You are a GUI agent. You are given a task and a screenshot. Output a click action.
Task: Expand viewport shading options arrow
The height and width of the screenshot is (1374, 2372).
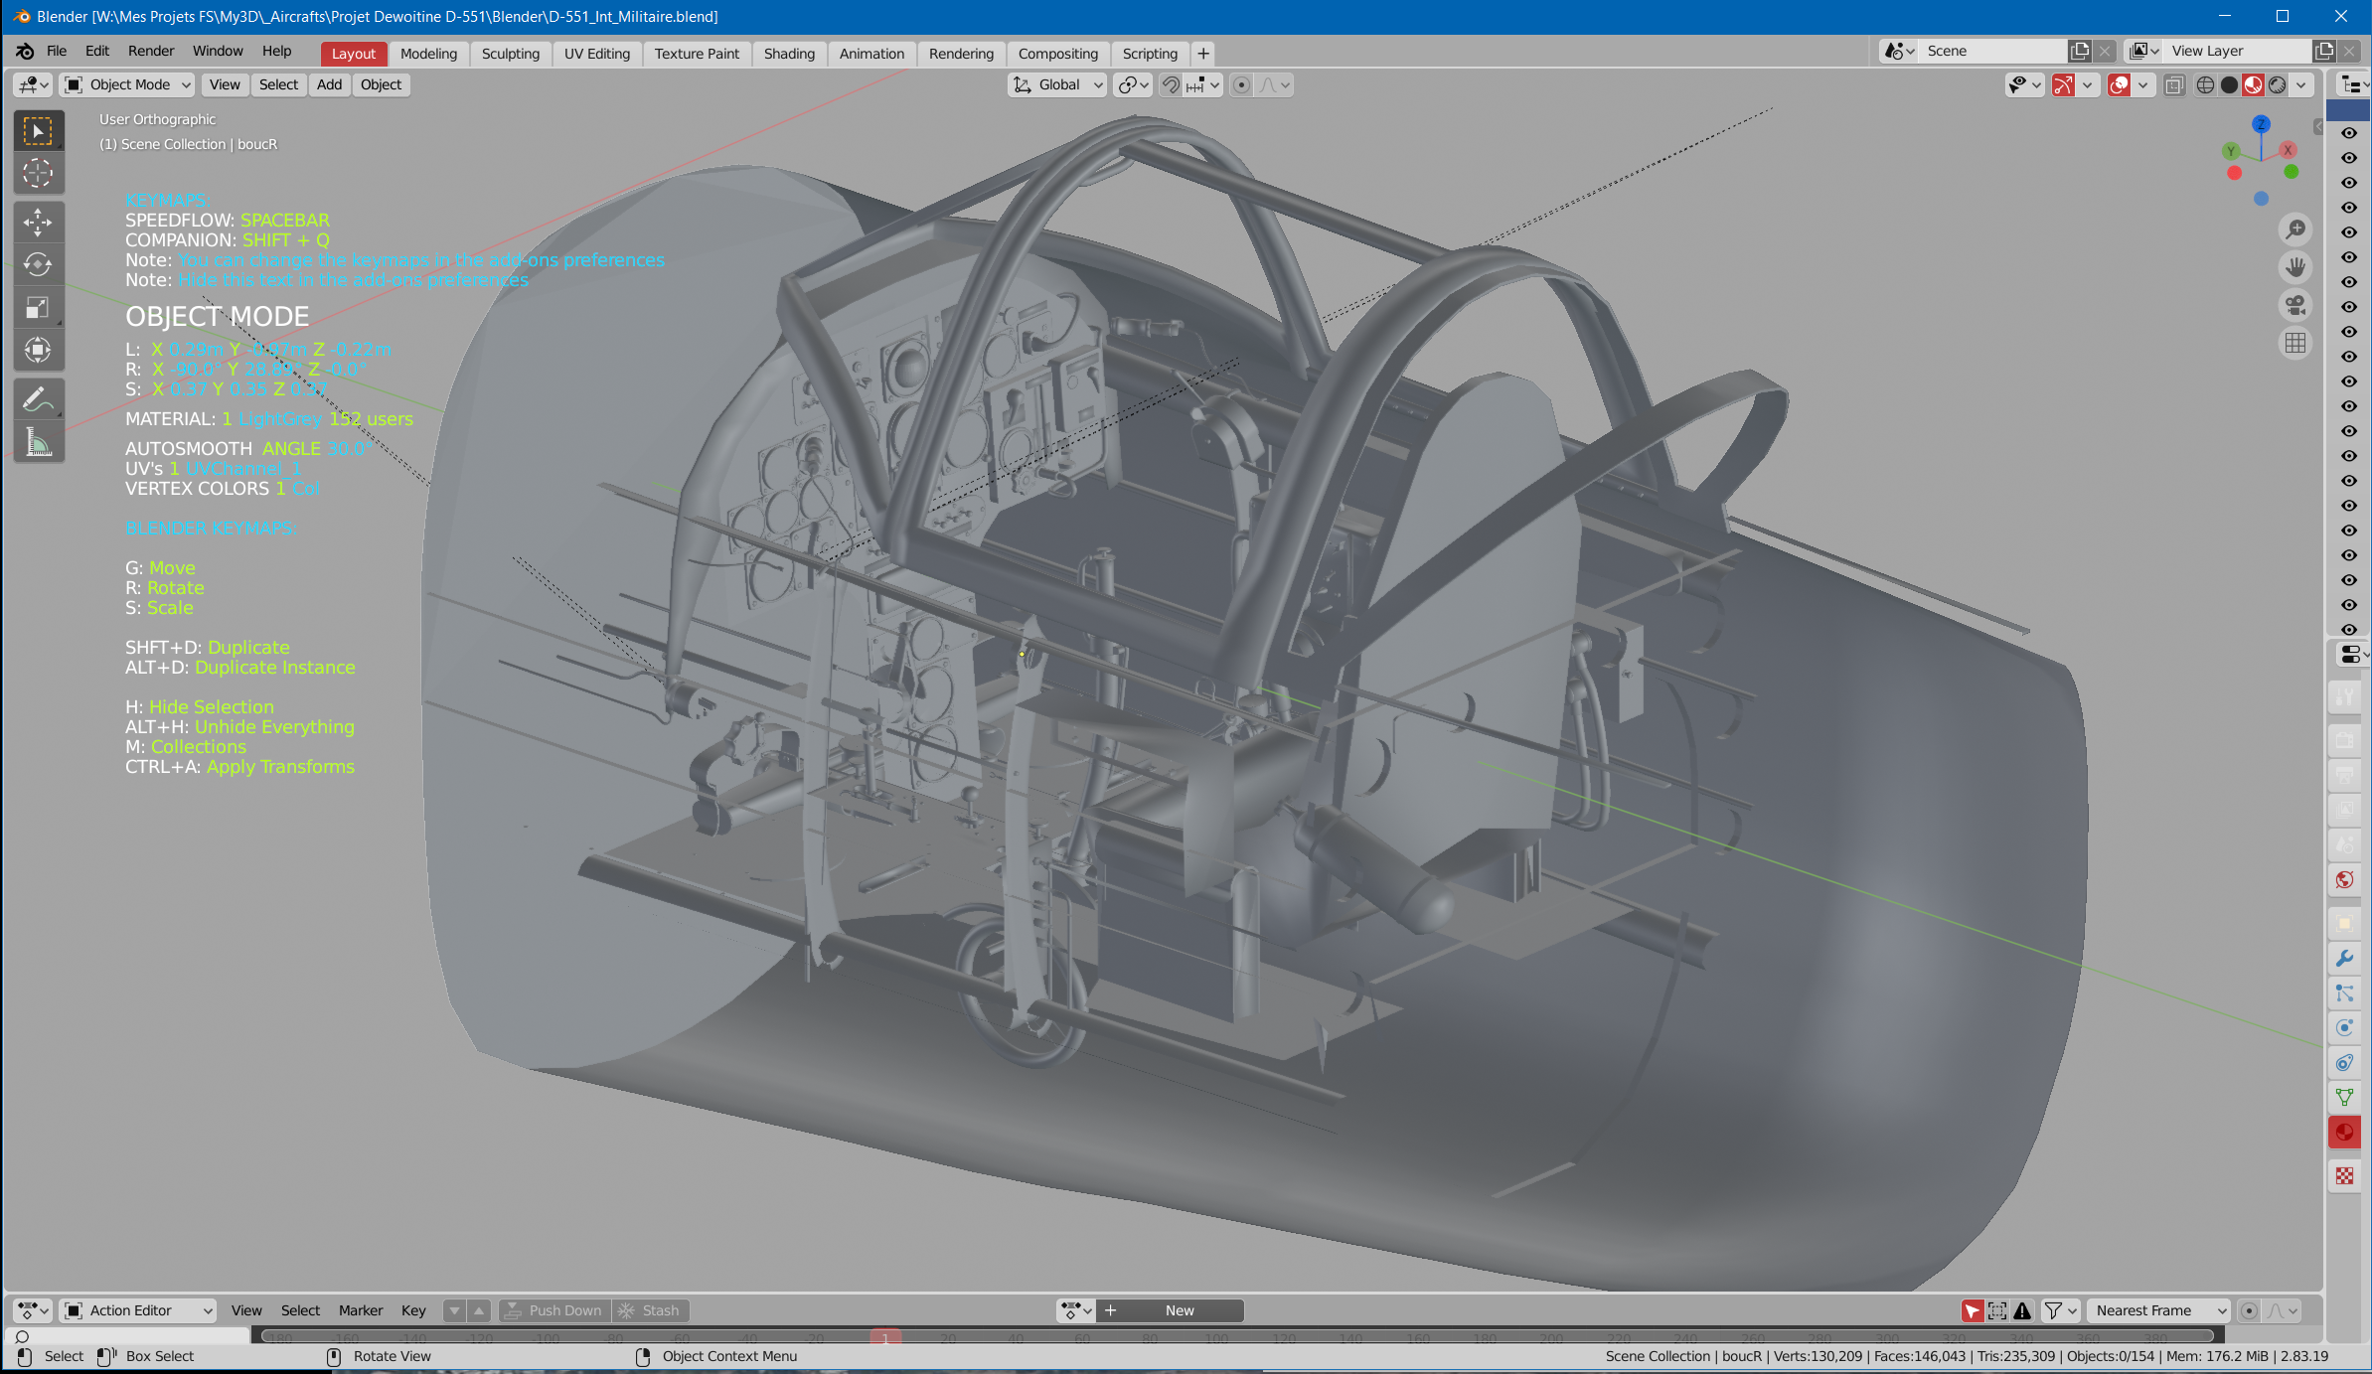[x=2301, y=85]
